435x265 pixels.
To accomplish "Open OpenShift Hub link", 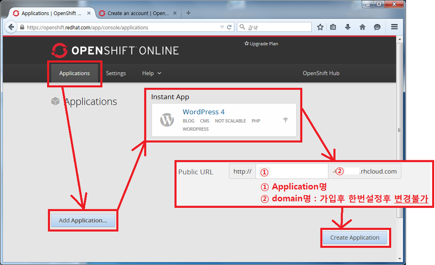I will coord(321,73).
